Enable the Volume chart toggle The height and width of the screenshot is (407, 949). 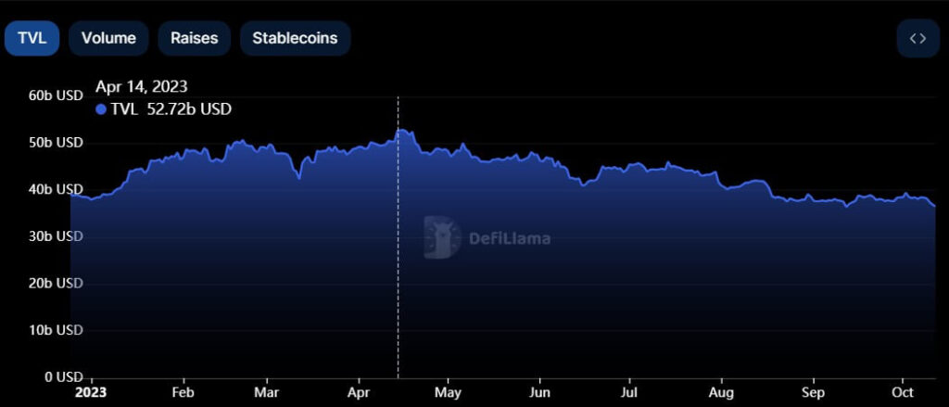108,38
